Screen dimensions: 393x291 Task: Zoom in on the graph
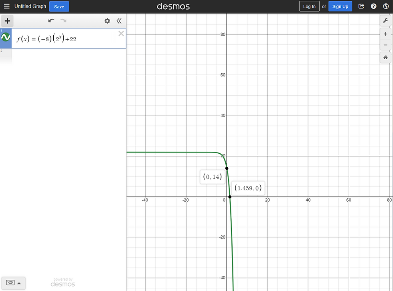pyautogui.click(x=385, y=34)
